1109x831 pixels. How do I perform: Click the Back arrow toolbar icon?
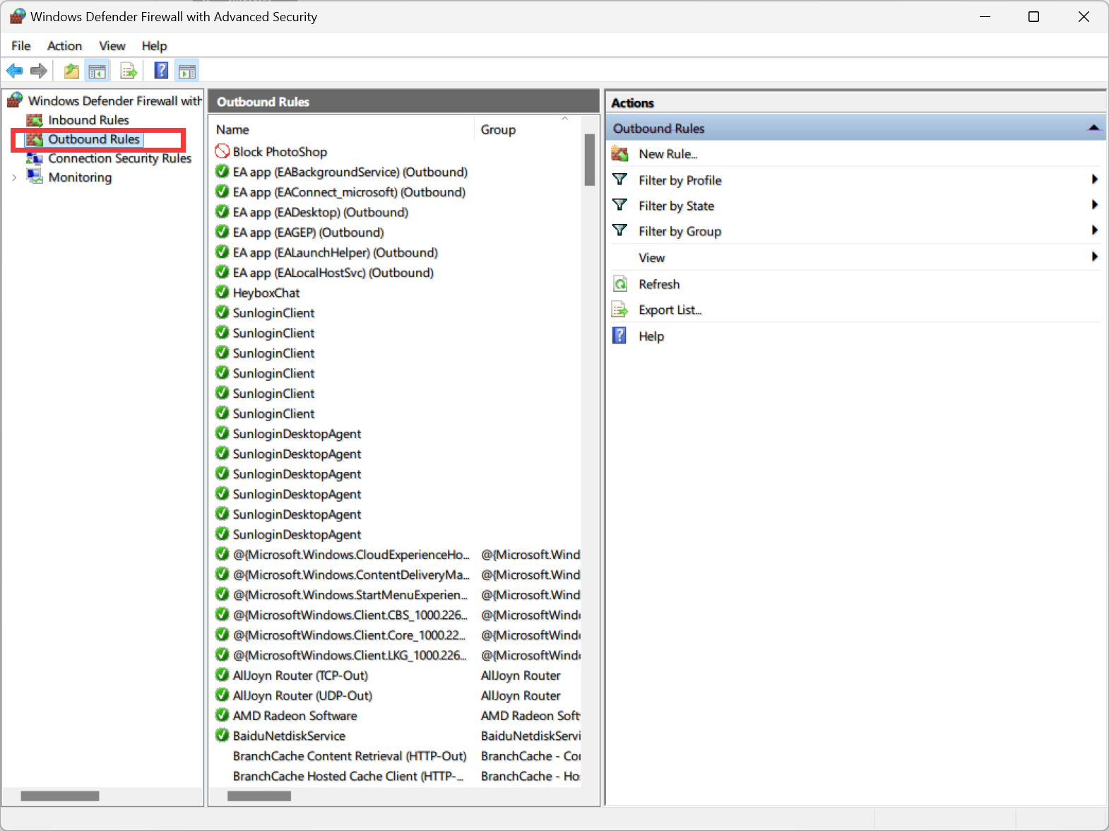(15, 71)
